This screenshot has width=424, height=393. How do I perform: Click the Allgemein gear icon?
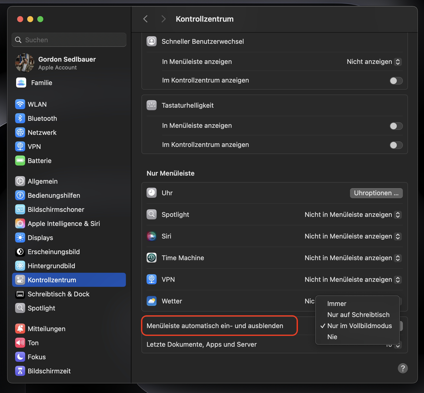20,181
